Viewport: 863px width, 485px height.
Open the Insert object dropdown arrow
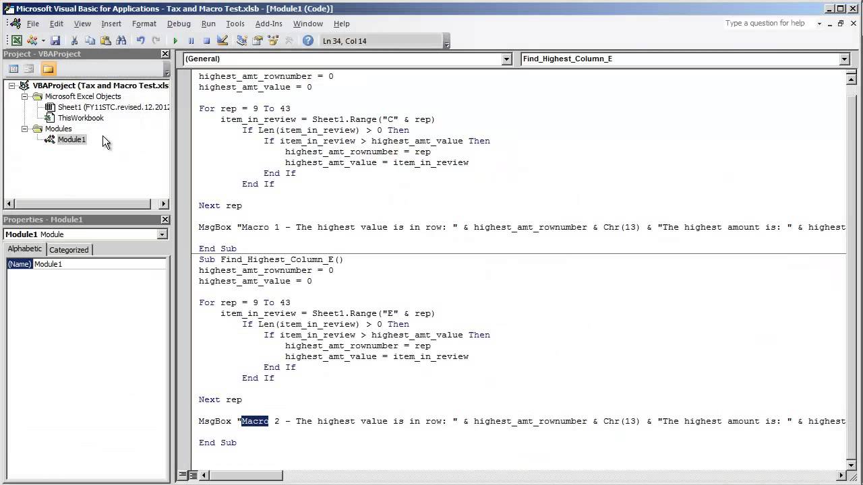(42, 40)
